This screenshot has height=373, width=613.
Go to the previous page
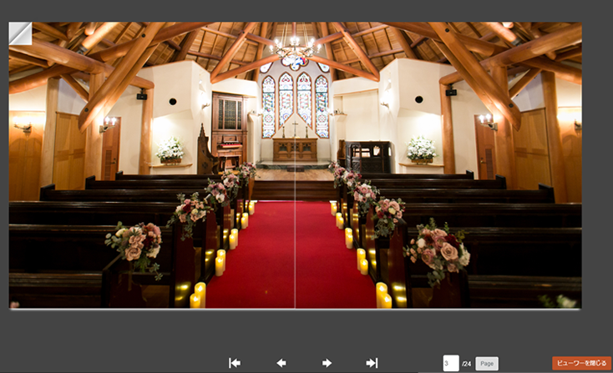pyautogui.click(x=281, y=363)
